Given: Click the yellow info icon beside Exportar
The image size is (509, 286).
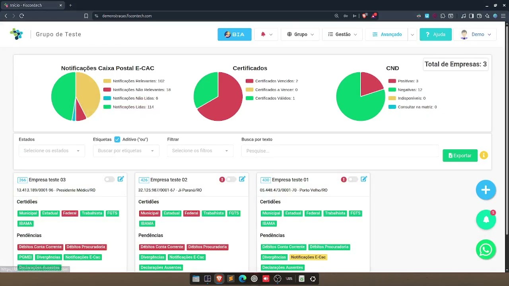Looking at the screenshot, I should [x=484, y=155].
